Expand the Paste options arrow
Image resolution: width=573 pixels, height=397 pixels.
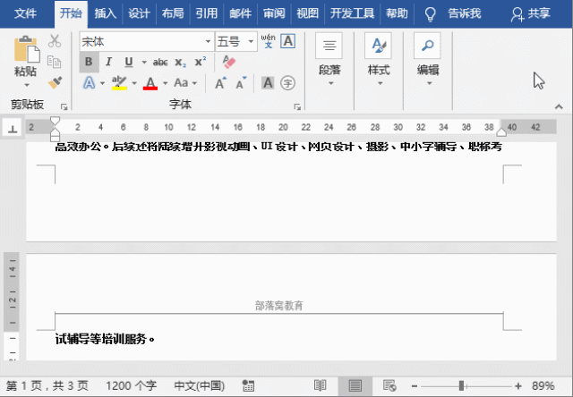26,85
